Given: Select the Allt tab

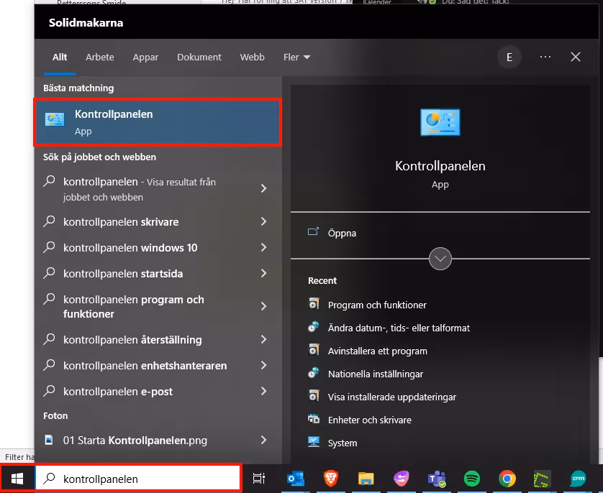Looking at the screenshot, I should 60,57.
